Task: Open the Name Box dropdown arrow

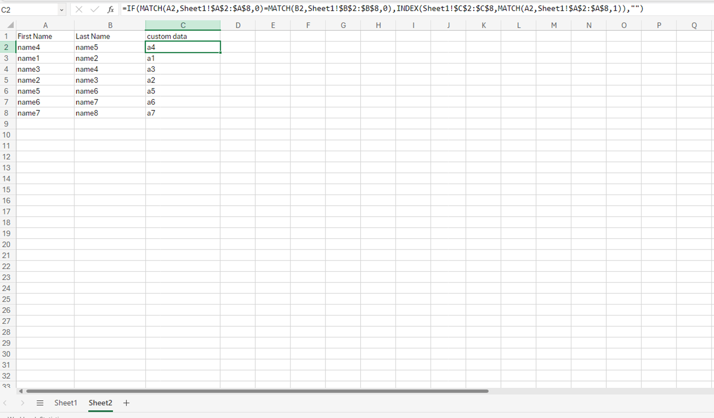Action: (62, 9)
